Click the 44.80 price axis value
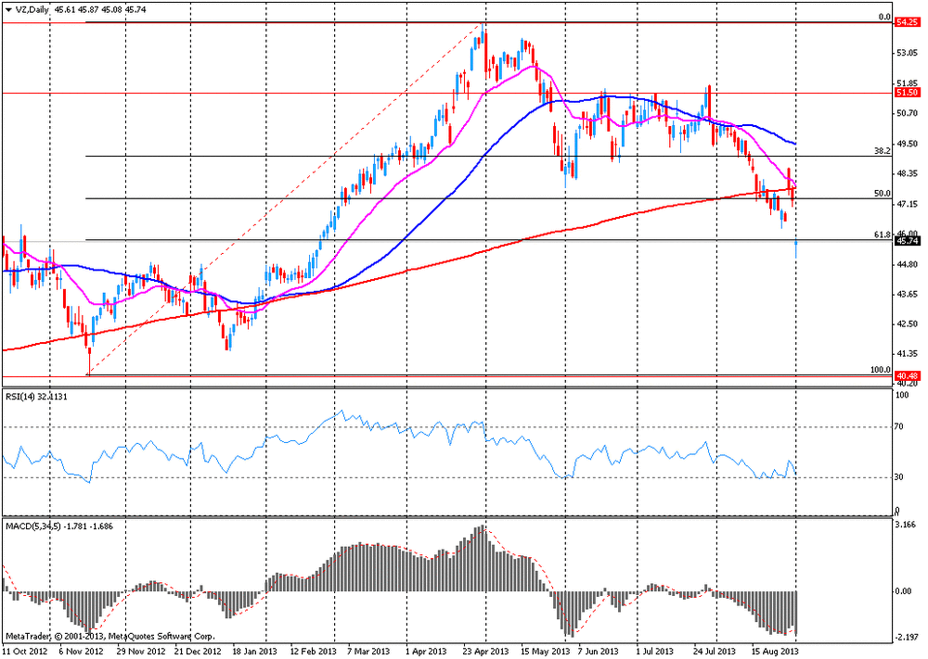This screenshot has width=928, height=659. coord(907,264)
